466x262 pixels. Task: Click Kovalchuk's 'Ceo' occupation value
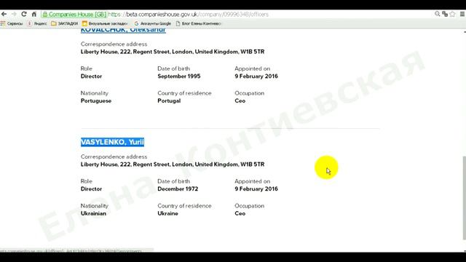[x=240, y=101]
